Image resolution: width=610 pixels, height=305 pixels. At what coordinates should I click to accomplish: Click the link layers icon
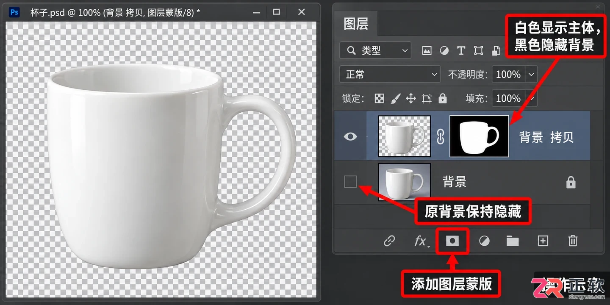pos(389,241)
